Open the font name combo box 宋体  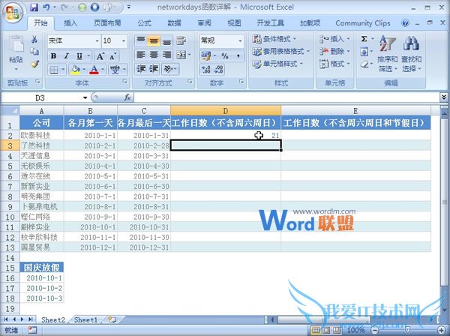[x=73, y=40]
